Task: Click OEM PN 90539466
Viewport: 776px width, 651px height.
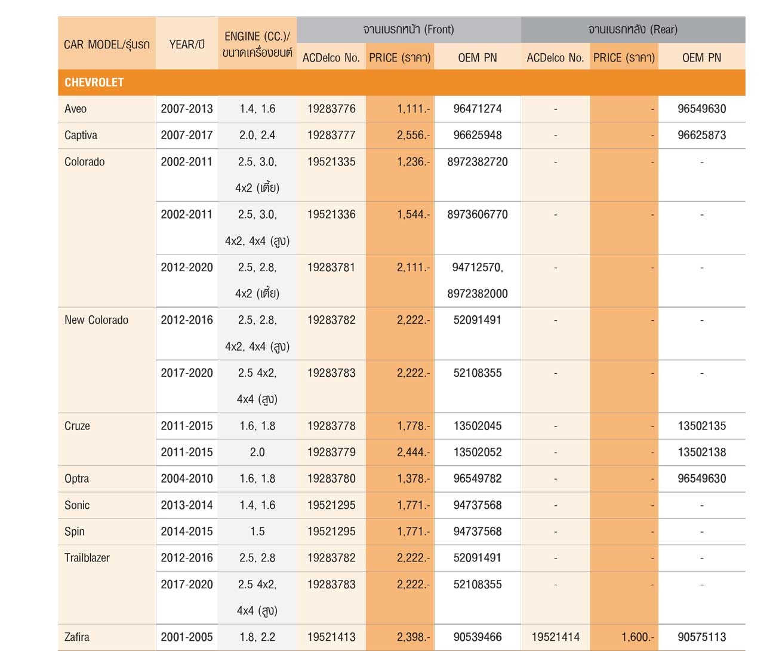Action: coord(478,637)
